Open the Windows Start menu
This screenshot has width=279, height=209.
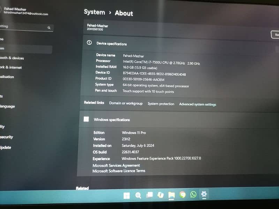click(x=127, y=195)
